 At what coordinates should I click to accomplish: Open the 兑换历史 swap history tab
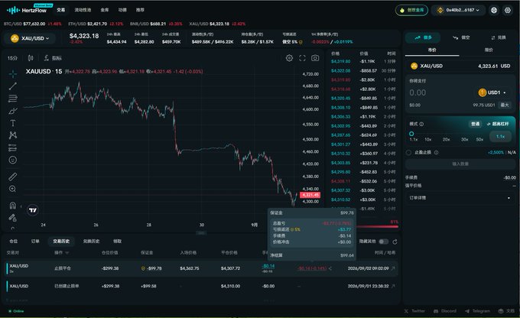[x=91, y=242]
